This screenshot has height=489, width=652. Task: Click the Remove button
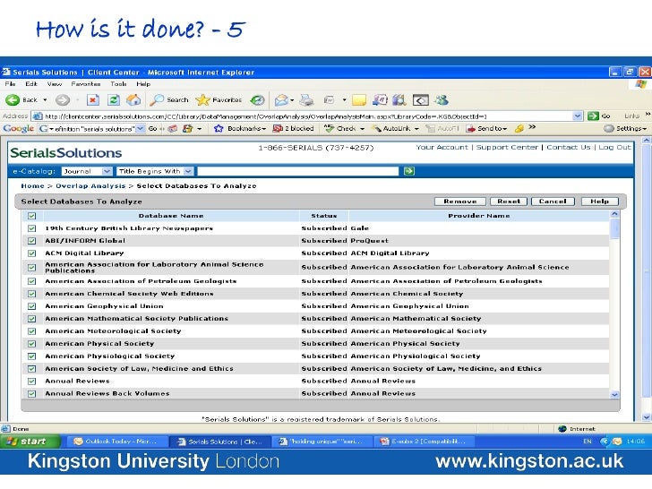tap(460, 202)
